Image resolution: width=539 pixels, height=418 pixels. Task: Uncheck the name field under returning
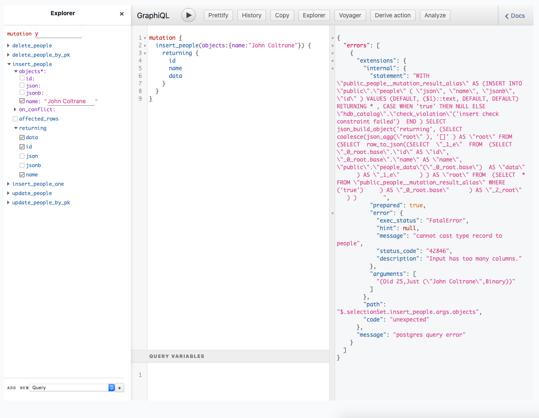(22, 175)
